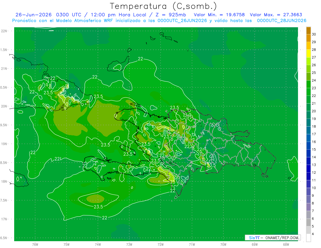Image resolution: width=321 pixels, height=248 pixels.
Task: Click the "76W" longitude axis label
Action: tap(35, 245)
